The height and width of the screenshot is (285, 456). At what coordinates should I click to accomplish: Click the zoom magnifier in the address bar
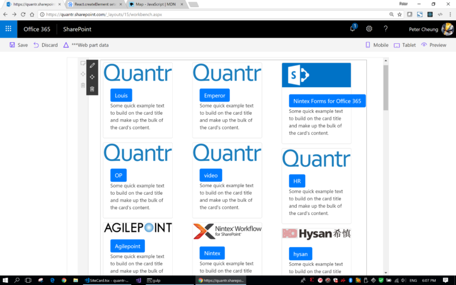tap(391, 14)
